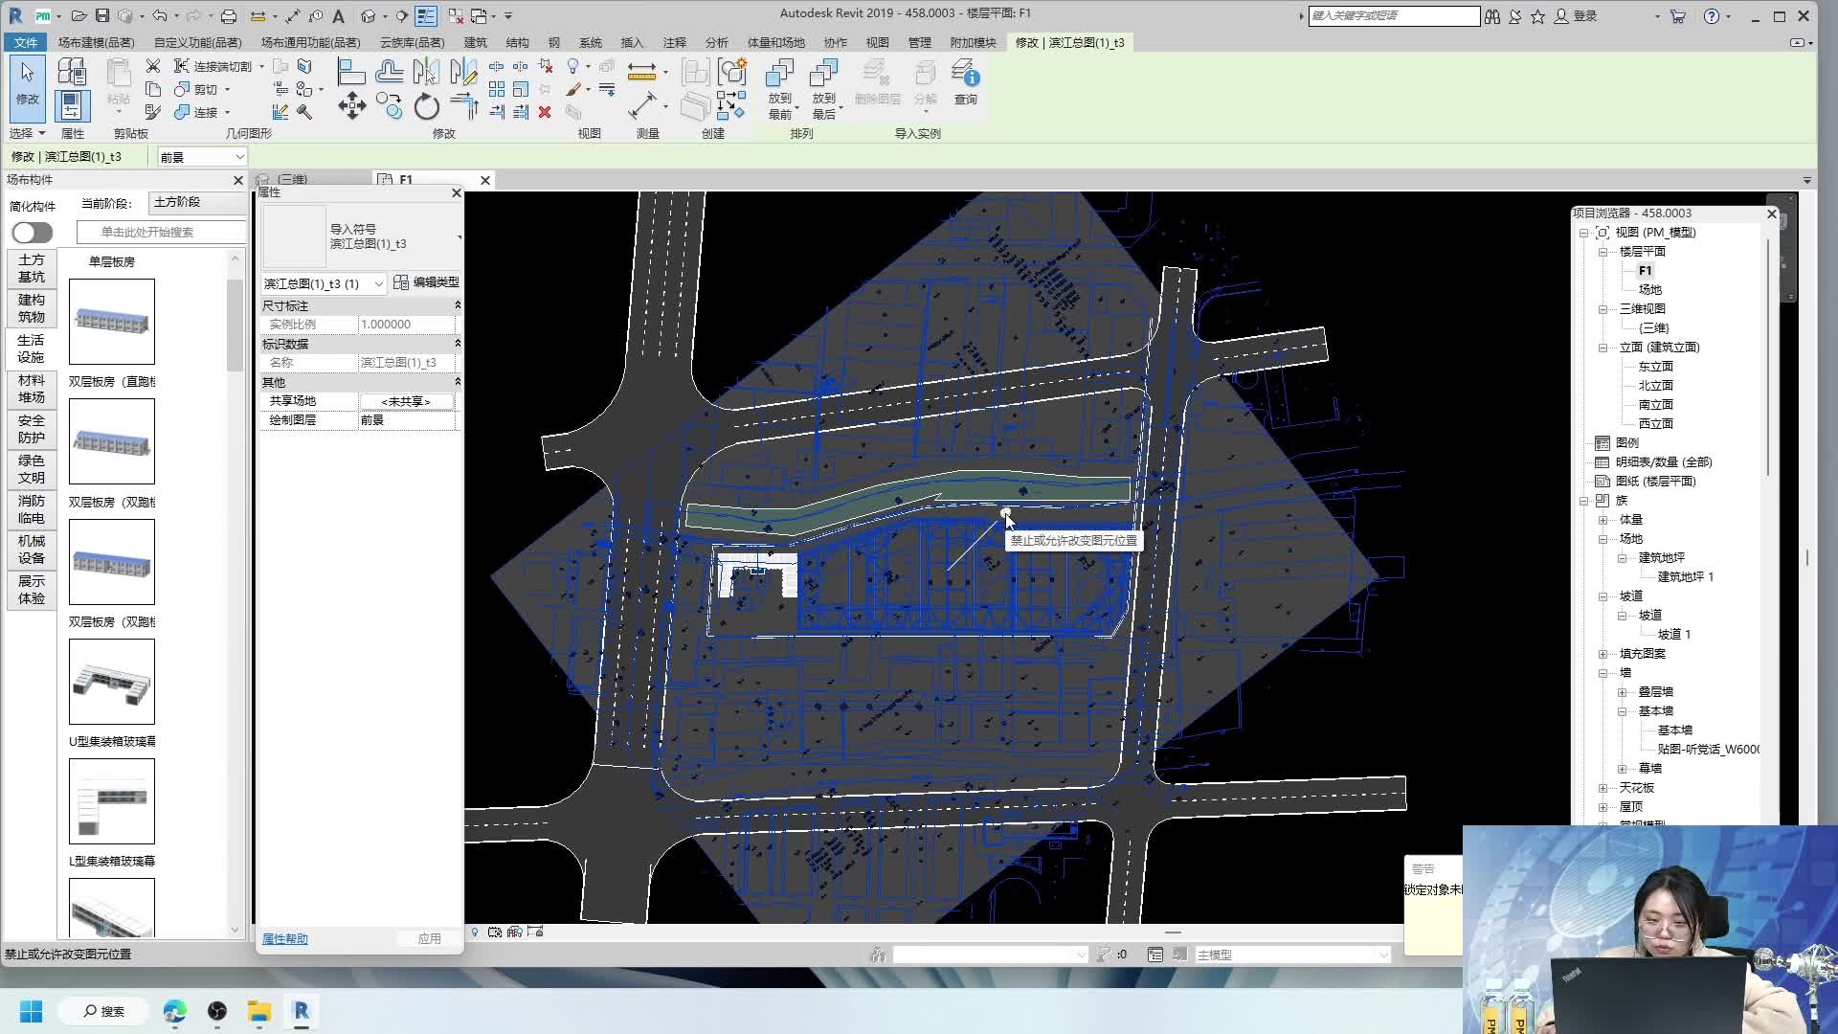Click the <未共享> shared site button
The width and height of the screenshot is (1838, 1034).
406,401
